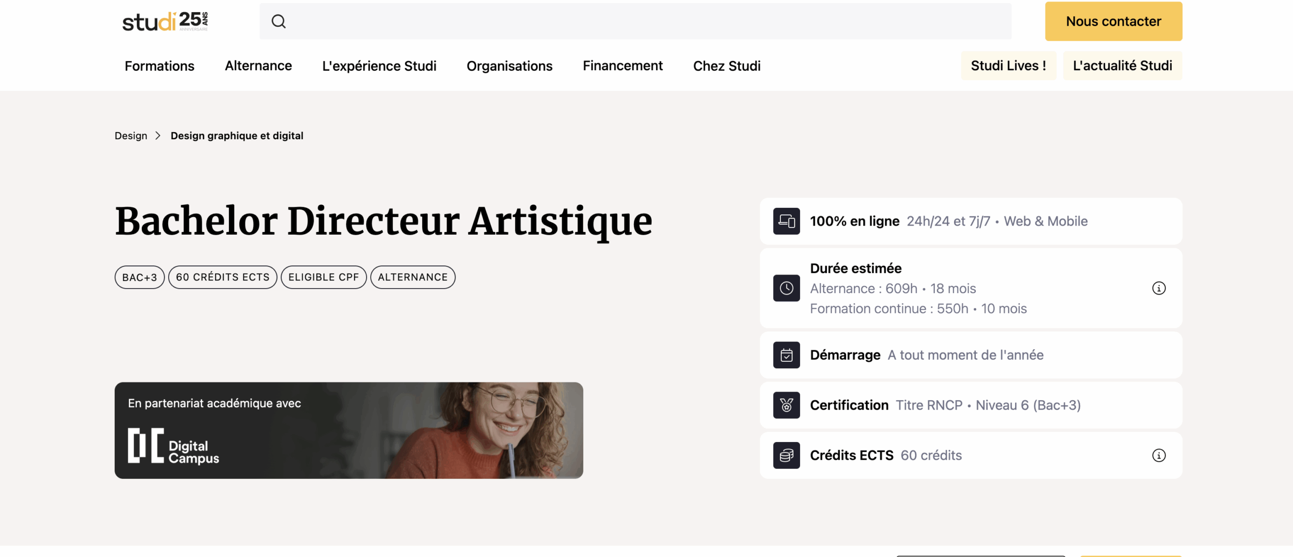Click the academic partnership banner image
The width and height of the screenshot is (1293, 557).
pyautogui.click(x=349, y=430)
